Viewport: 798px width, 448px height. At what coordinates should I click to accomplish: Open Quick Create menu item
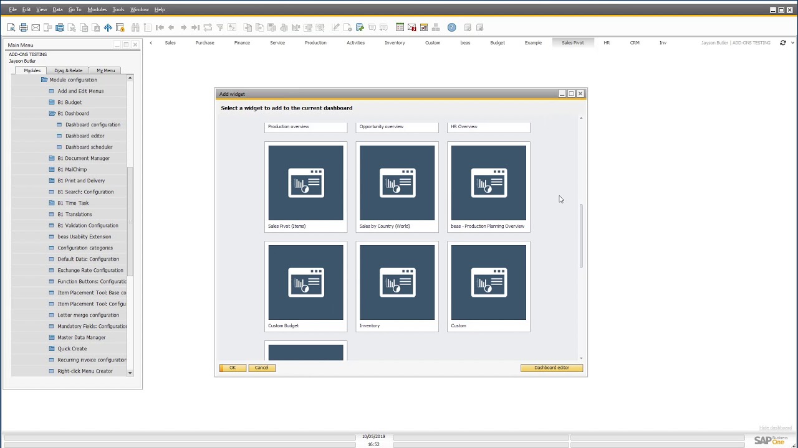pos(72,348)
